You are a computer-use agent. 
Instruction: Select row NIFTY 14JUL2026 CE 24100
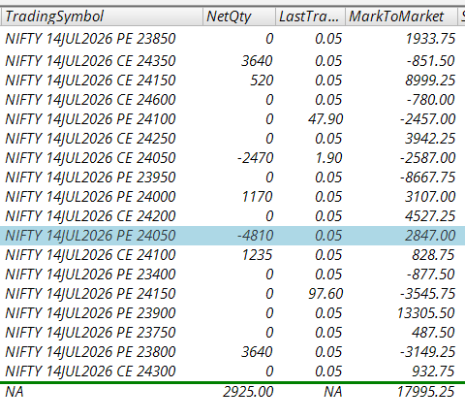tap(232, 255)
